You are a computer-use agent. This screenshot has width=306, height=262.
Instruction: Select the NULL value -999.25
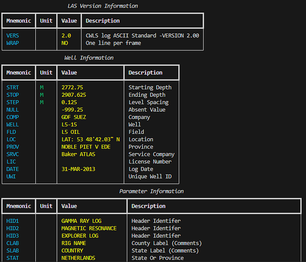coord(72,110)
